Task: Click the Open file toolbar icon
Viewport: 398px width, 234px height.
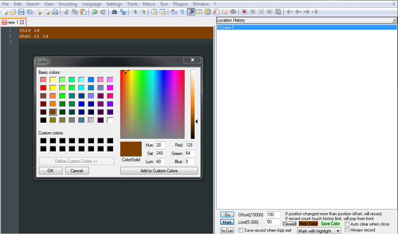Action: pyautogui.click(x=13, y=12)
